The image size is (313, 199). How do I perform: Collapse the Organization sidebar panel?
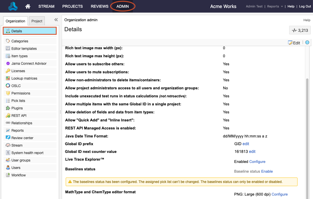pos(56,20)
